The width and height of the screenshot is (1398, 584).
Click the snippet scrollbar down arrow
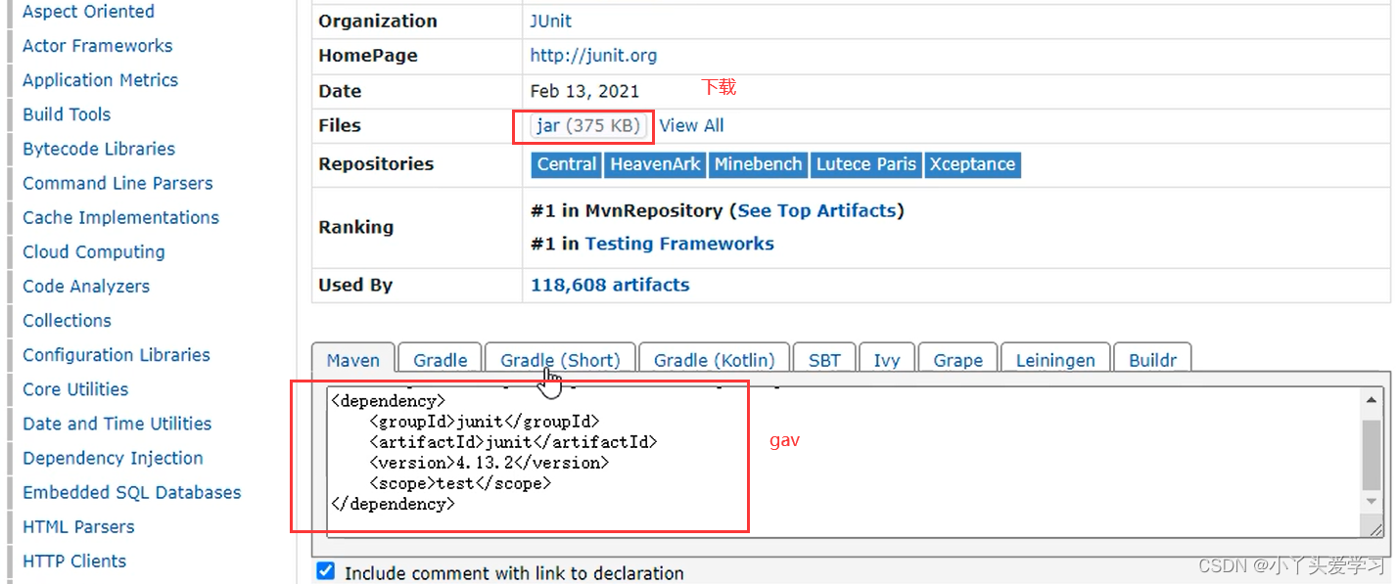[1373, 500]
